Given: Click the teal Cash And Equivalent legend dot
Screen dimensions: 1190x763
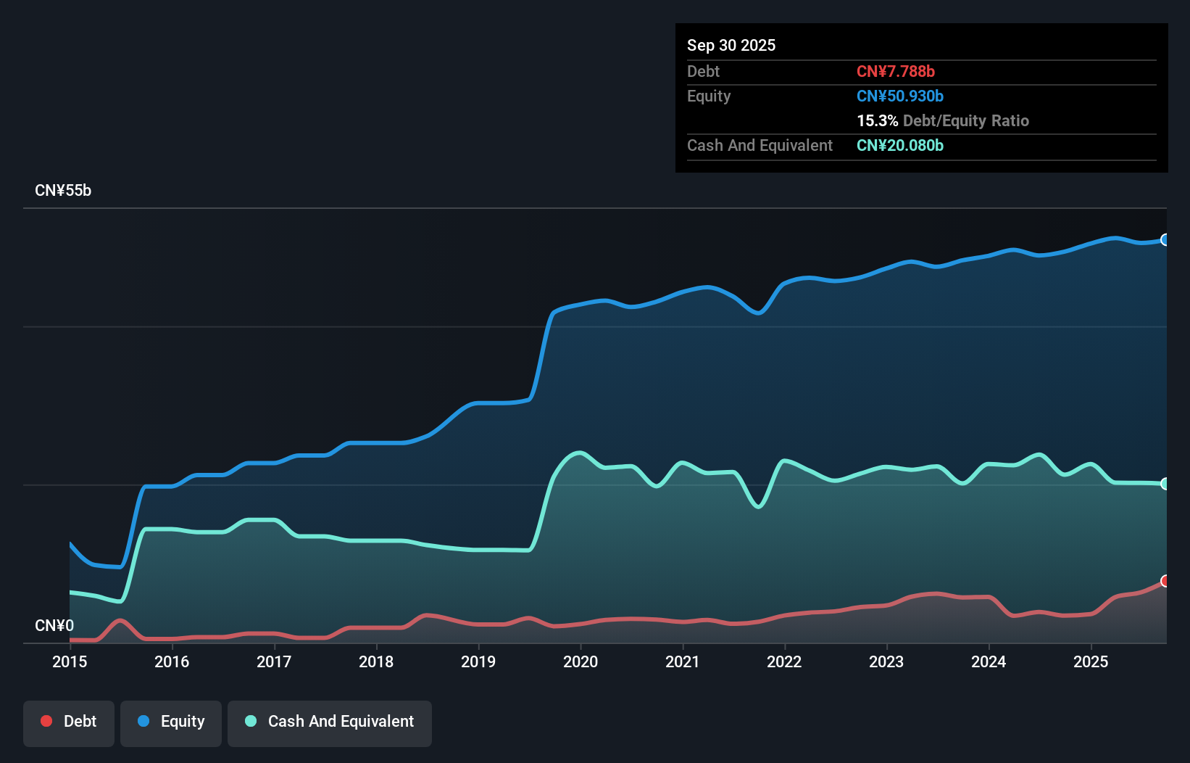Looking at the screenshot, I should 250,721.
